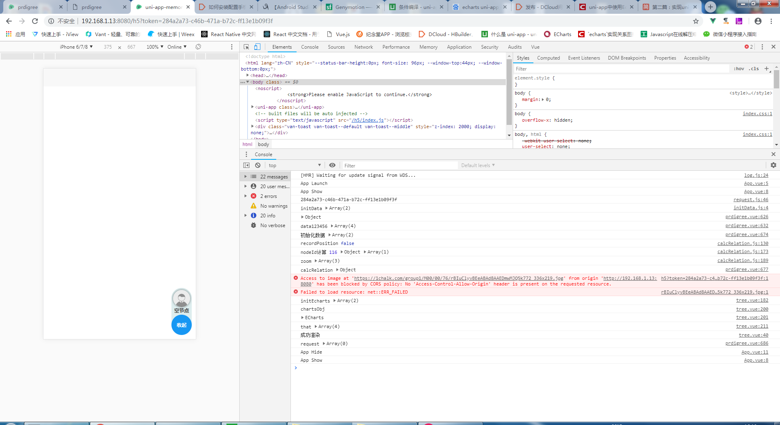Click the Styles Filter input
This screenshot has height=425, width=780.
pos(622,69)
